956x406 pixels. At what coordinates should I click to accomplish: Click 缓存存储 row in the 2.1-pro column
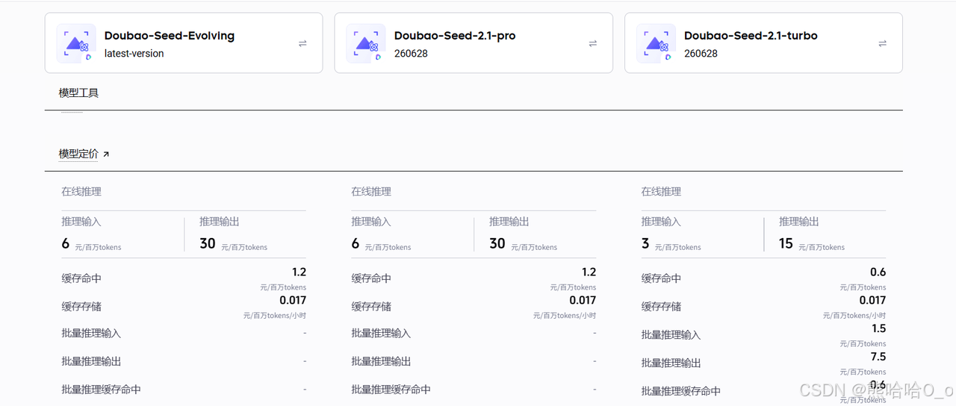tap(474, 307)
